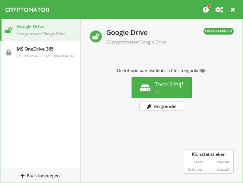Click the 'Schrijven:' statistic label
The width and height of the screenshot is (243, 183).
point(196,169)
